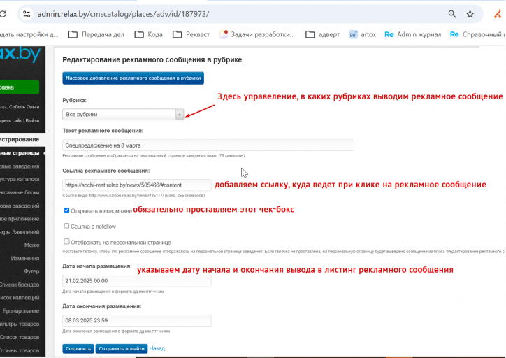Click the 'Дата начала размещения' field

pos(137,281)
